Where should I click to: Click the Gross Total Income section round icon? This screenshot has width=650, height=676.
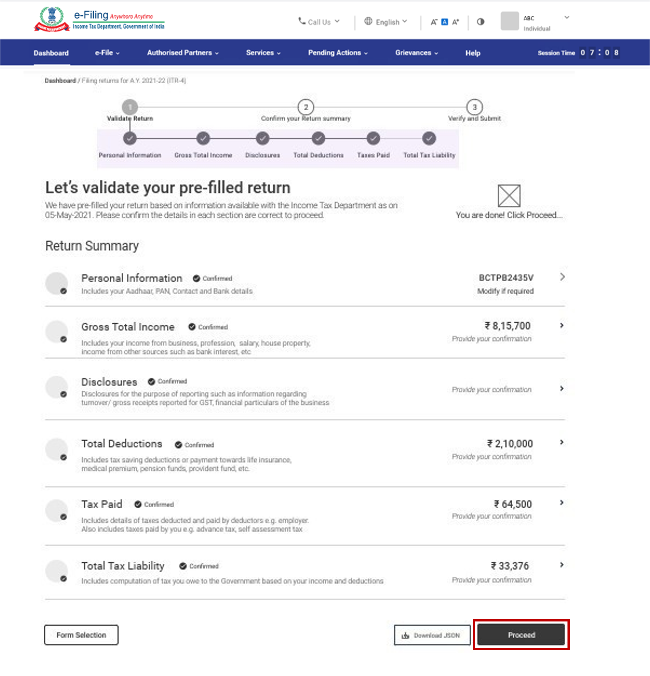point(56,332)
